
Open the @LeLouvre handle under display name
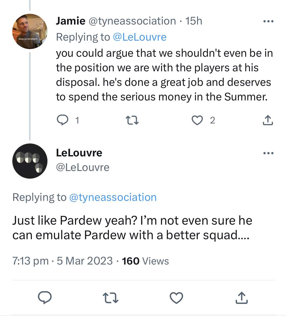[83, 167]
